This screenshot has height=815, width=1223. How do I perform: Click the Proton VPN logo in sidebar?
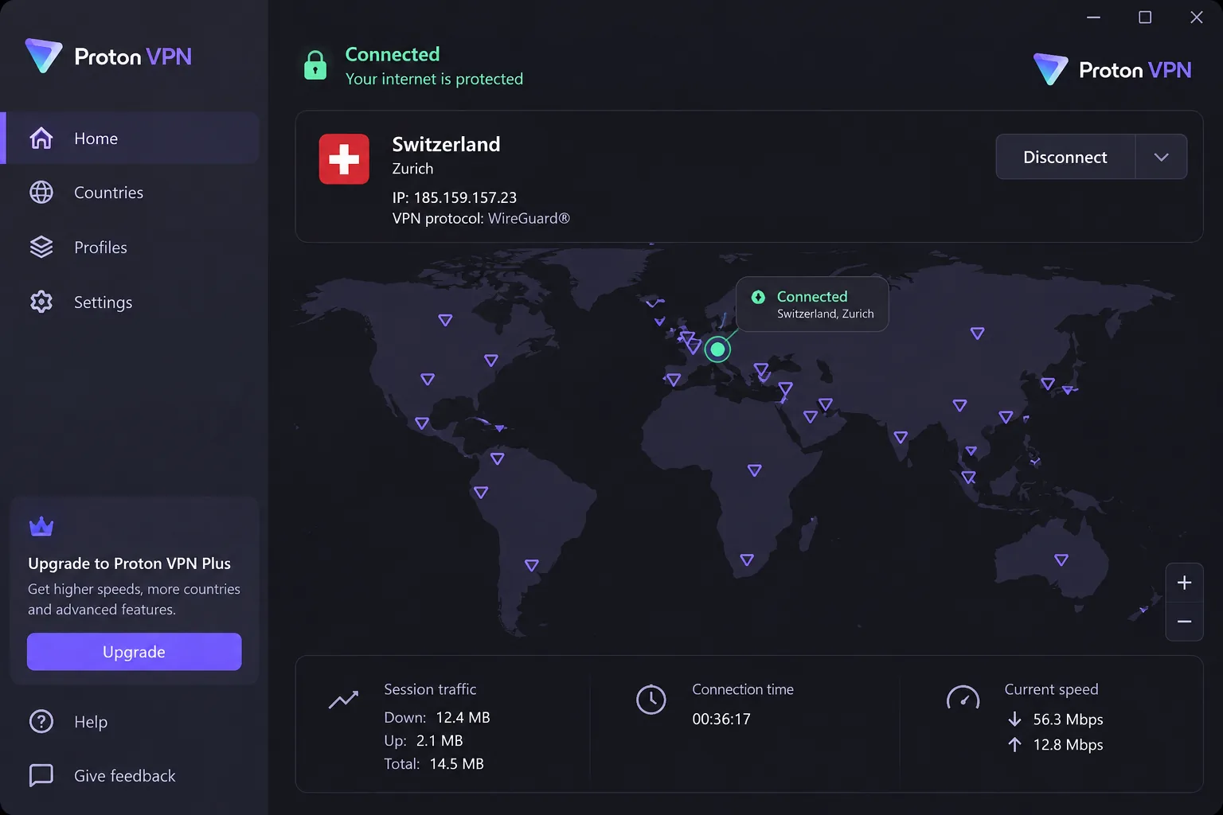click(x=108, y=57)
